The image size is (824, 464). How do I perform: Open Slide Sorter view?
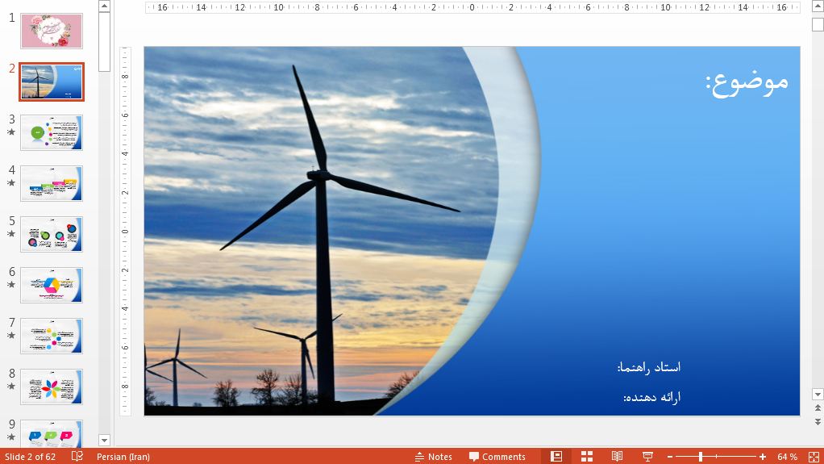click(x=587, y=457)
